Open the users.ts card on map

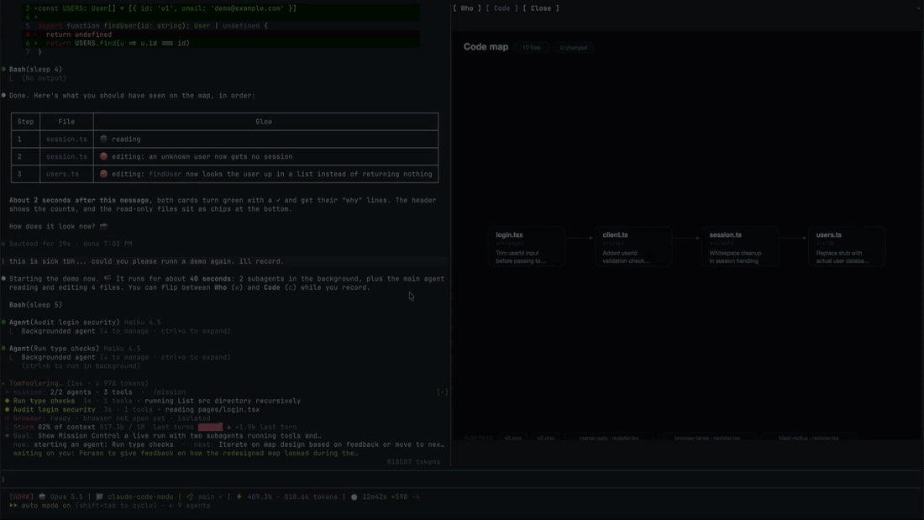coord(847,247)
